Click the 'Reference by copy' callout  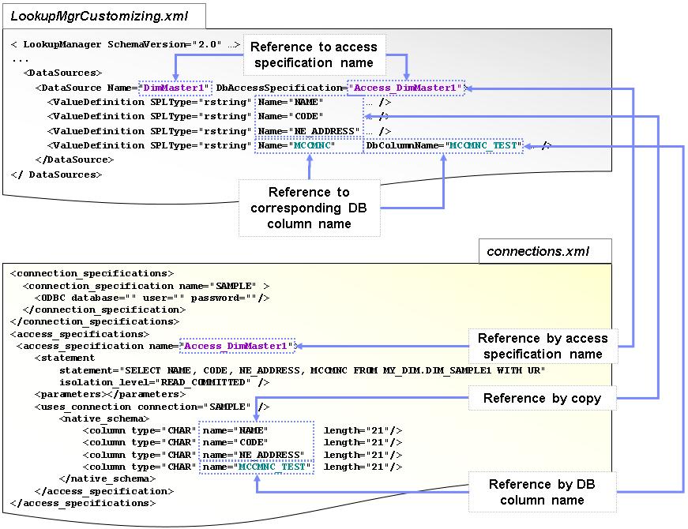(541, 398)
